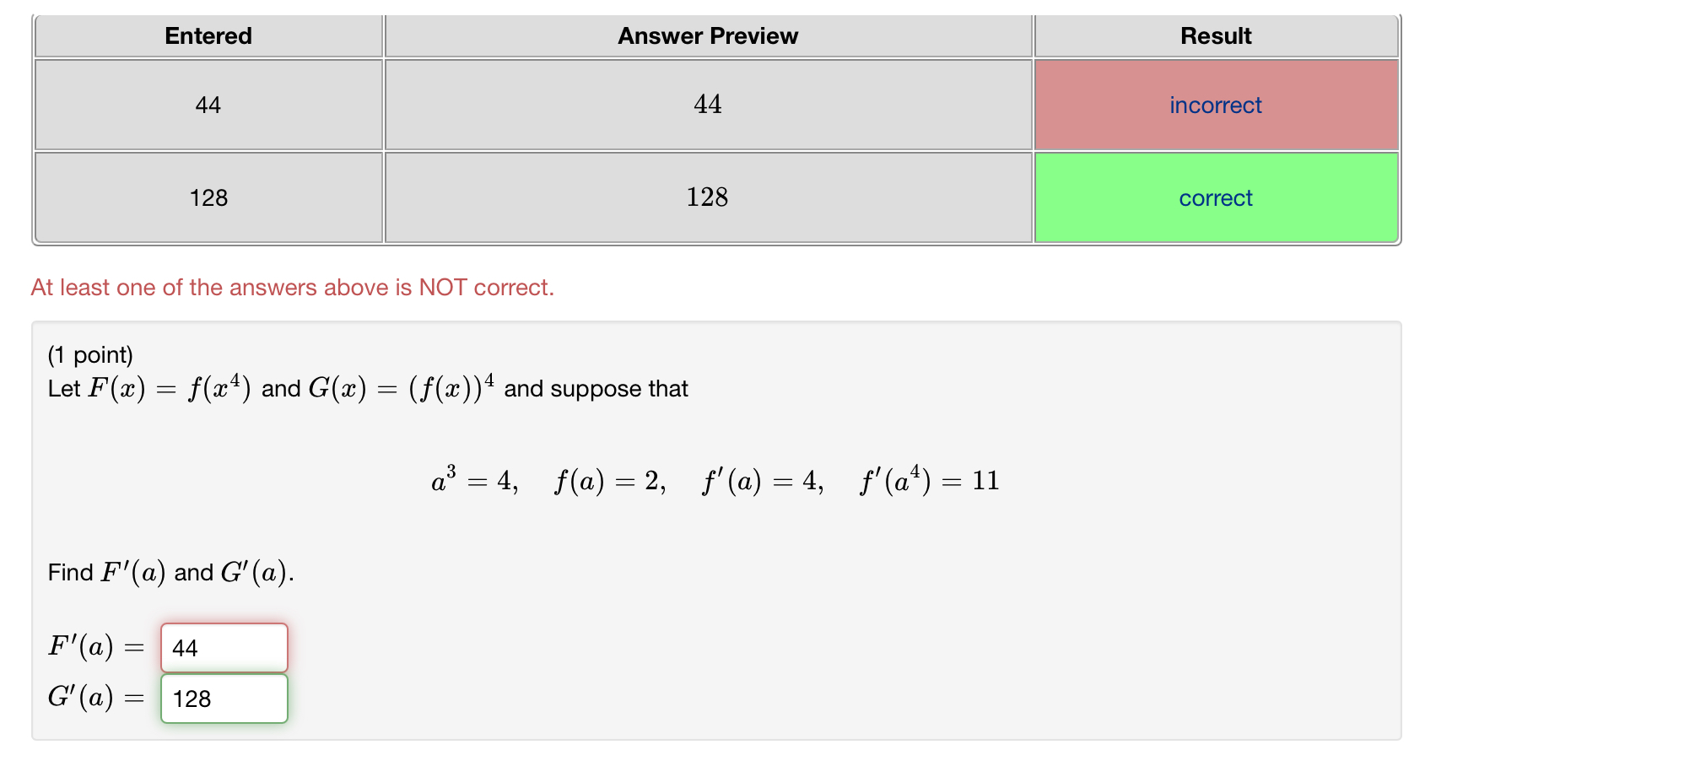Click the 'Entered' column header
Image resolution: width=1695 pixels, height=766 pixels.
pos(208,35)
